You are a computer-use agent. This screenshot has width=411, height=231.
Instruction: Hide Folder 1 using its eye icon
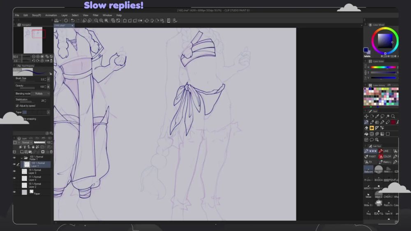(14, 158)
